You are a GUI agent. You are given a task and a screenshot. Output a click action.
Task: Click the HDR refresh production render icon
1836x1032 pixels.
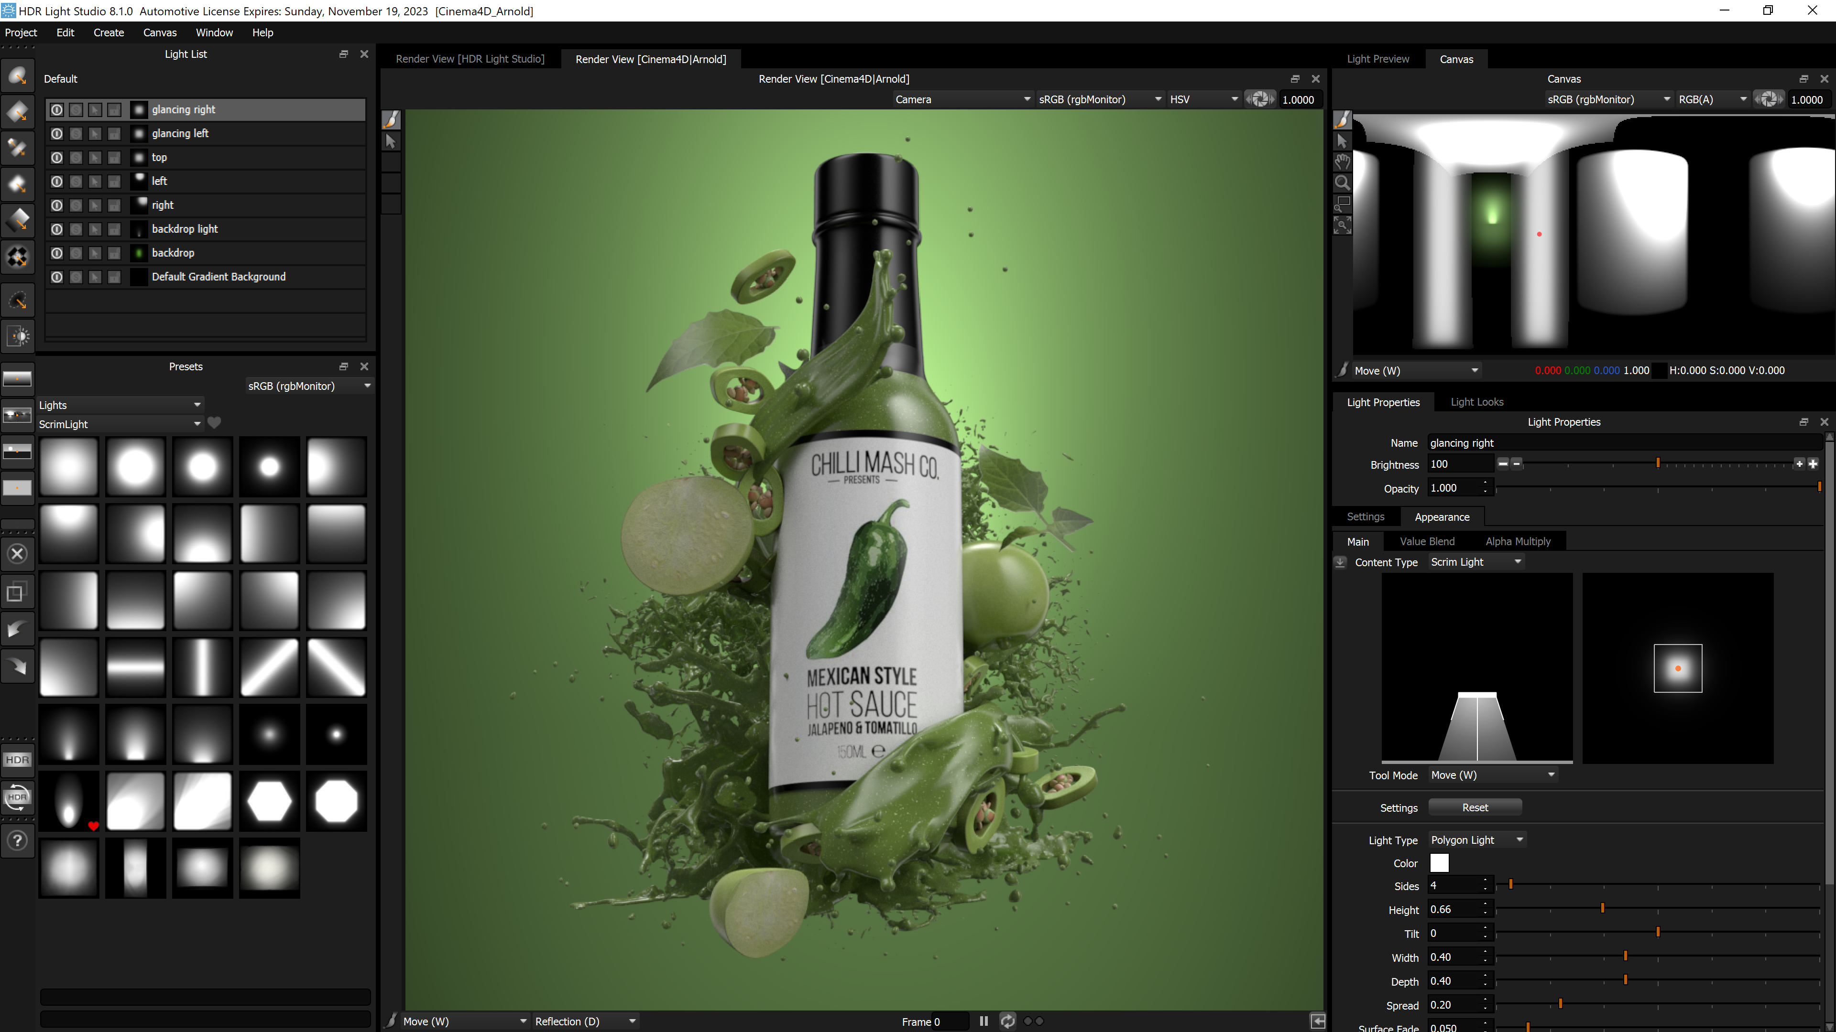coord(18,798)
